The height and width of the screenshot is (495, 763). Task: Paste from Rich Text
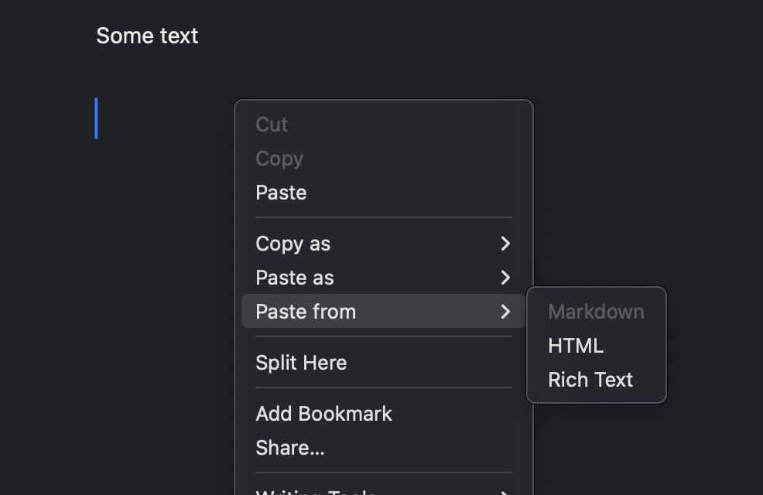[590, 380]
